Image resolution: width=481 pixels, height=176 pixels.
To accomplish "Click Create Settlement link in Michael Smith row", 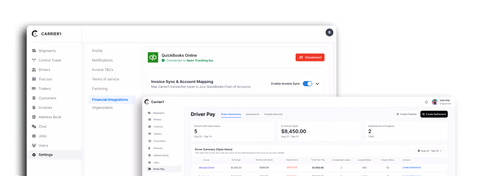I will pos(412,167).
